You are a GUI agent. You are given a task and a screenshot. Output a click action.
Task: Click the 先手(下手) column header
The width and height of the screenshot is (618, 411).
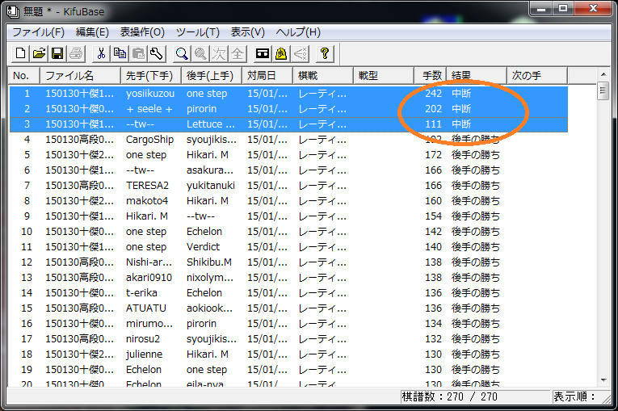tap(149, 75)
